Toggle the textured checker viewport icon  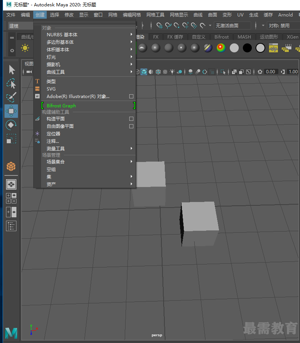pos(166,72)
